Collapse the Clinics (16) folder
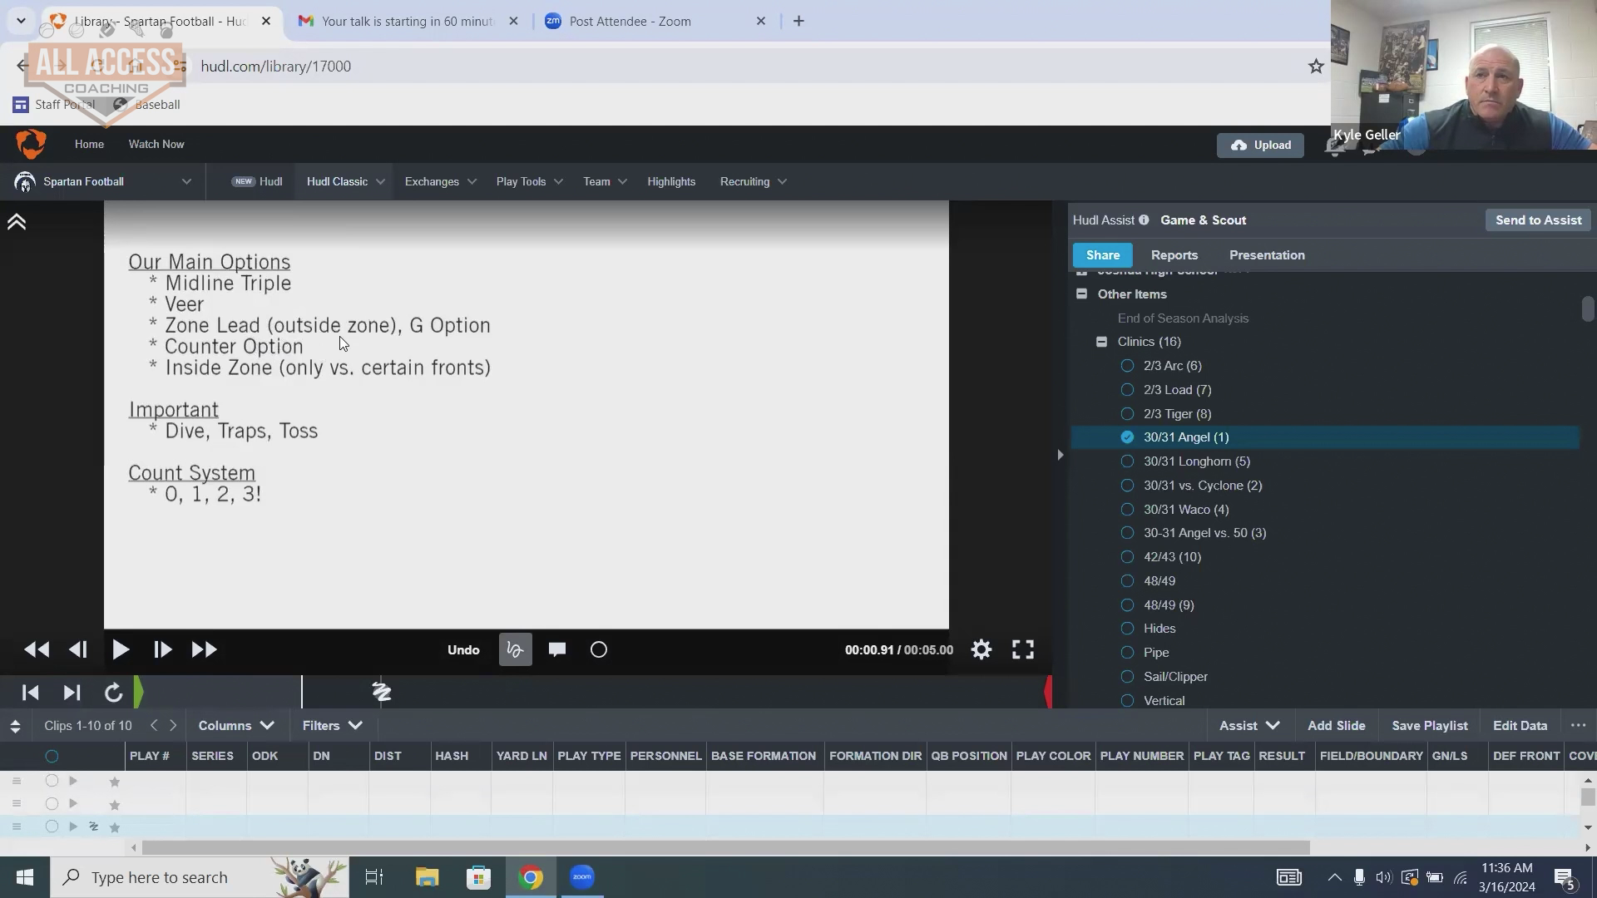Screen dimensions: 1597x898 (1101, 342)
